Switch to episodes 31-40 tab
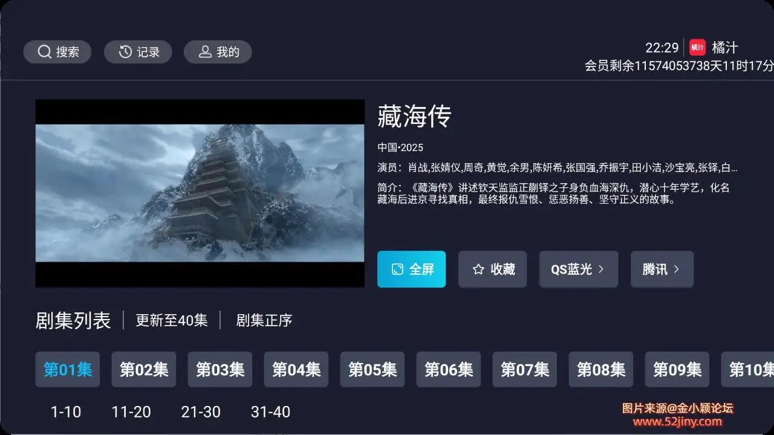 (270, 412)
